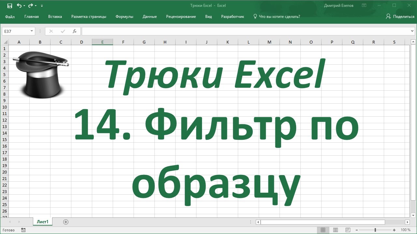The height and width of the screenshot is (234, 417).
Task: Switch to Normal view icon
Action: click(x=323, y=230)
